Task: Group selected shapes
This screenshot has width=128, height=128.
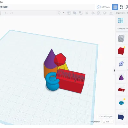Action: pos(75,13)
